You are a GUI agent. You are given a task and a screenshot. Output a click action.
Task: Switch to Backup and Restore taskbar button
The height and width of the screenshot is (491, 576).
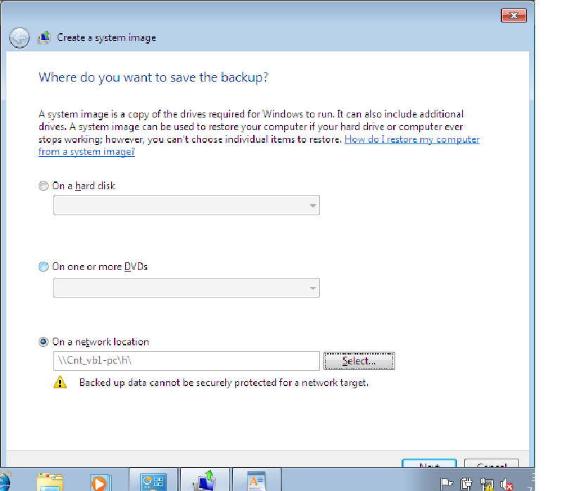(x=205, y=480)
